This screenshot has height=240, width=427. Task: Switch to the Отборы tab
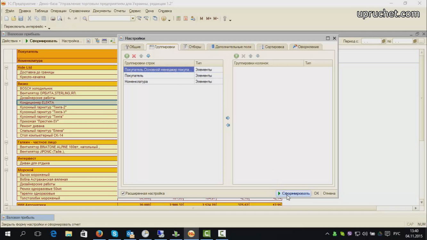click(x=192, y=47)
